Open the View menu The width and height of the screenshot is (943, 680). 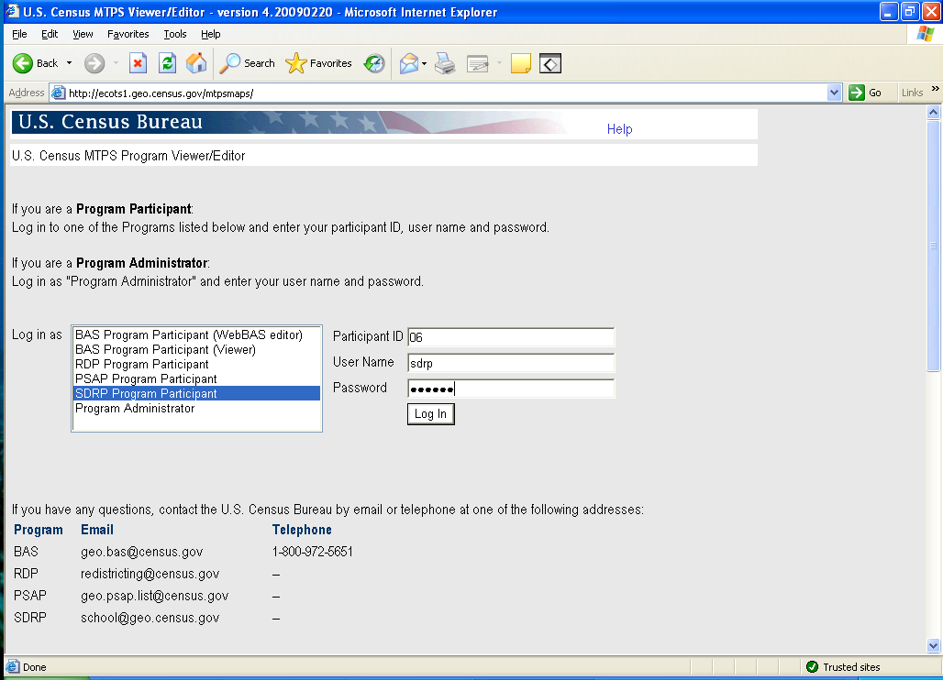point(83,34)
